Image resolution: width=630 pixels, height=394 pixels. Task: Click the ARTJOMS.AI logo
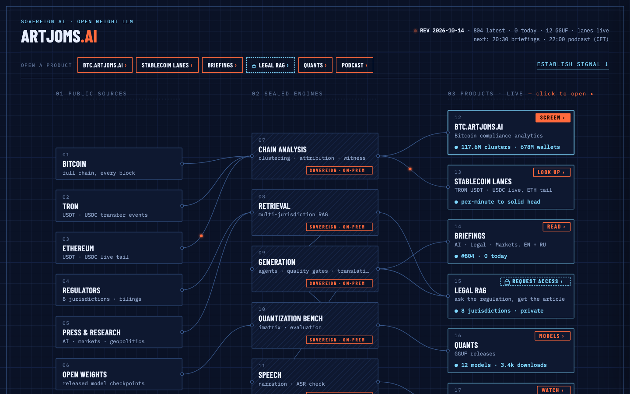(59, 36)
